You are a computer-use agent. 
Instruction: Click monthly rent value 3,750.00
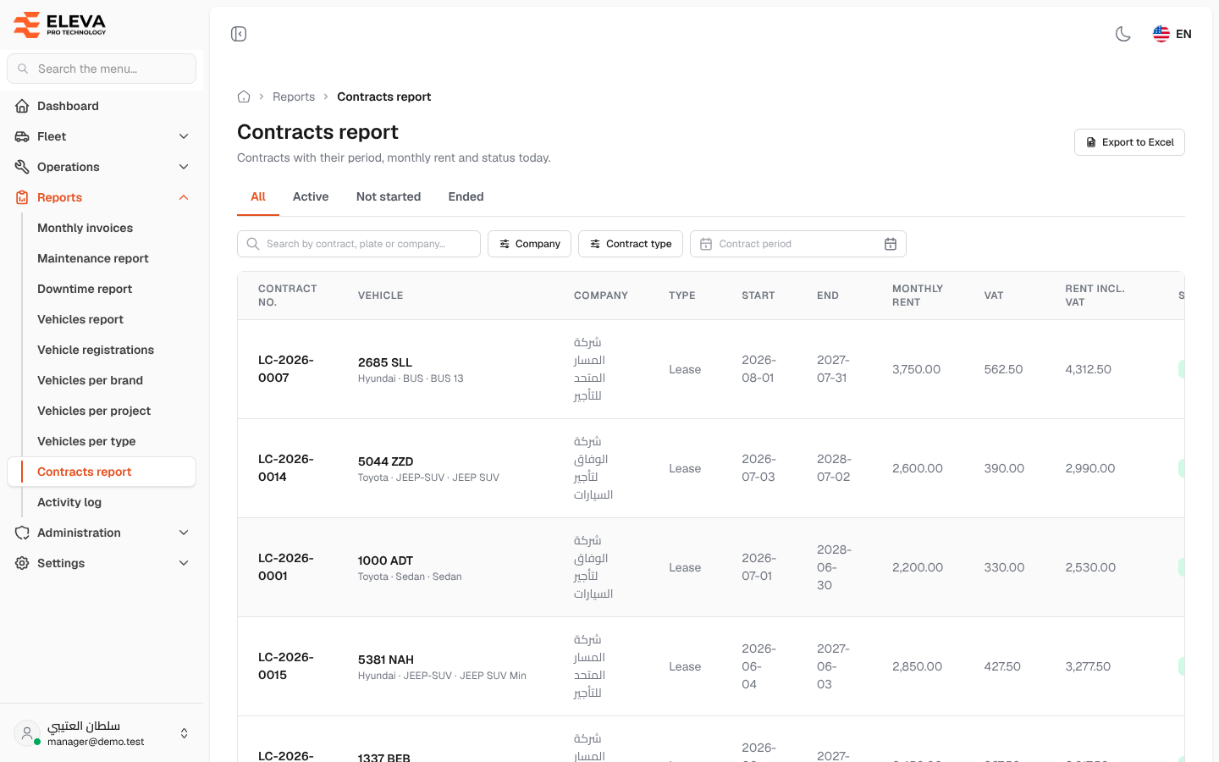917,369
